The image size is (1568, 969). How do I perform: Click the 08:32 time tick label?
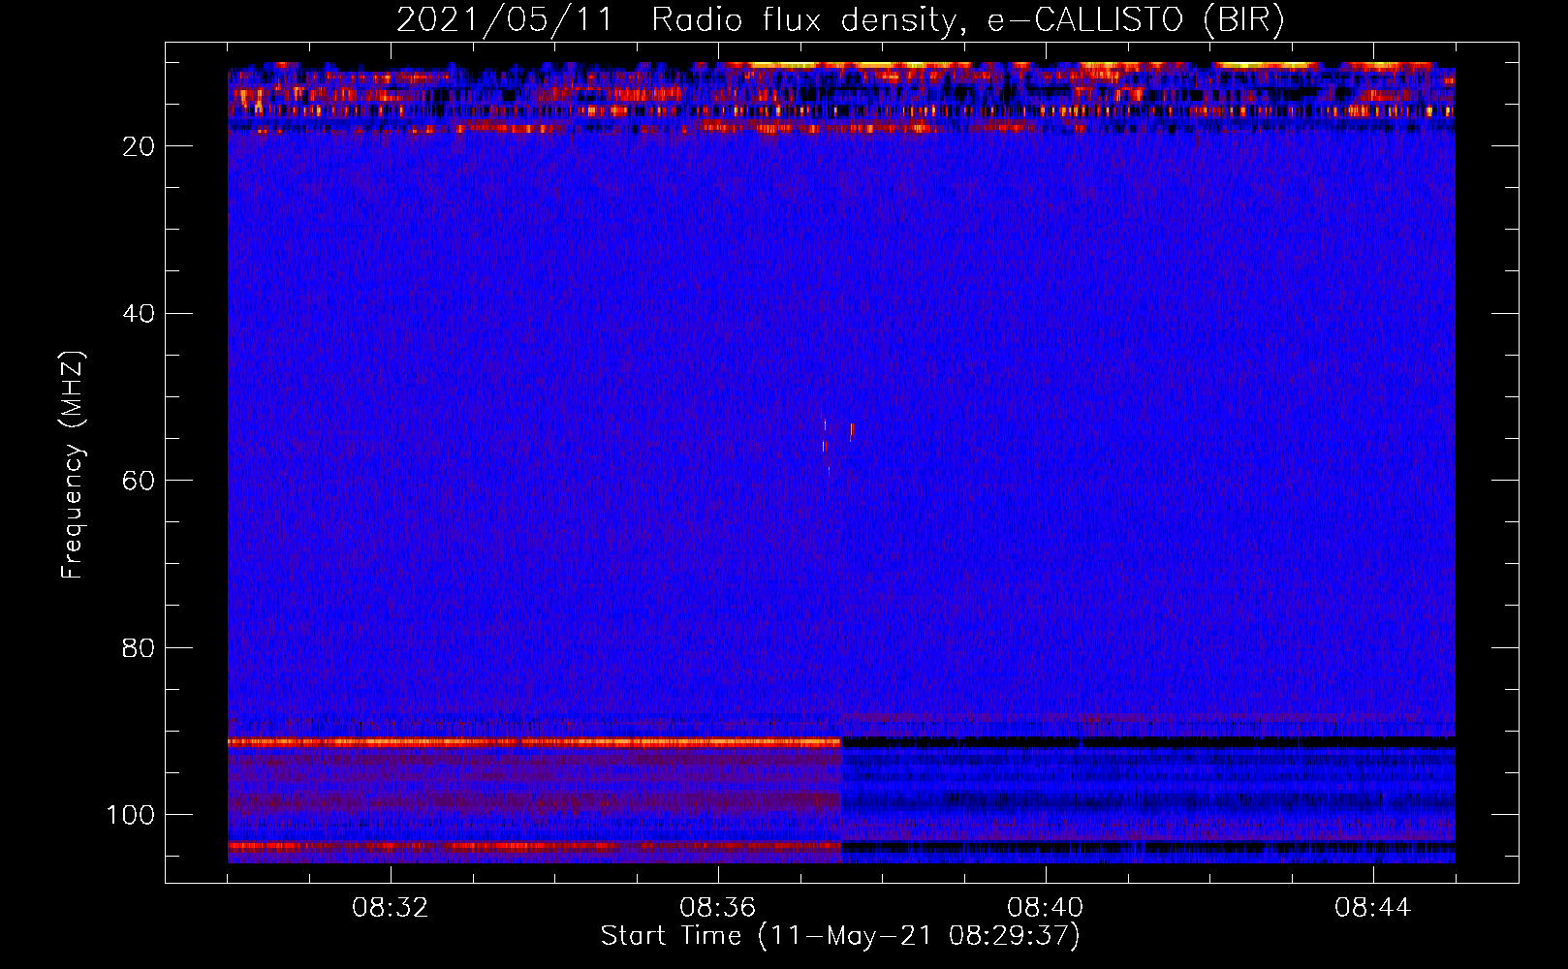(391, 908)
